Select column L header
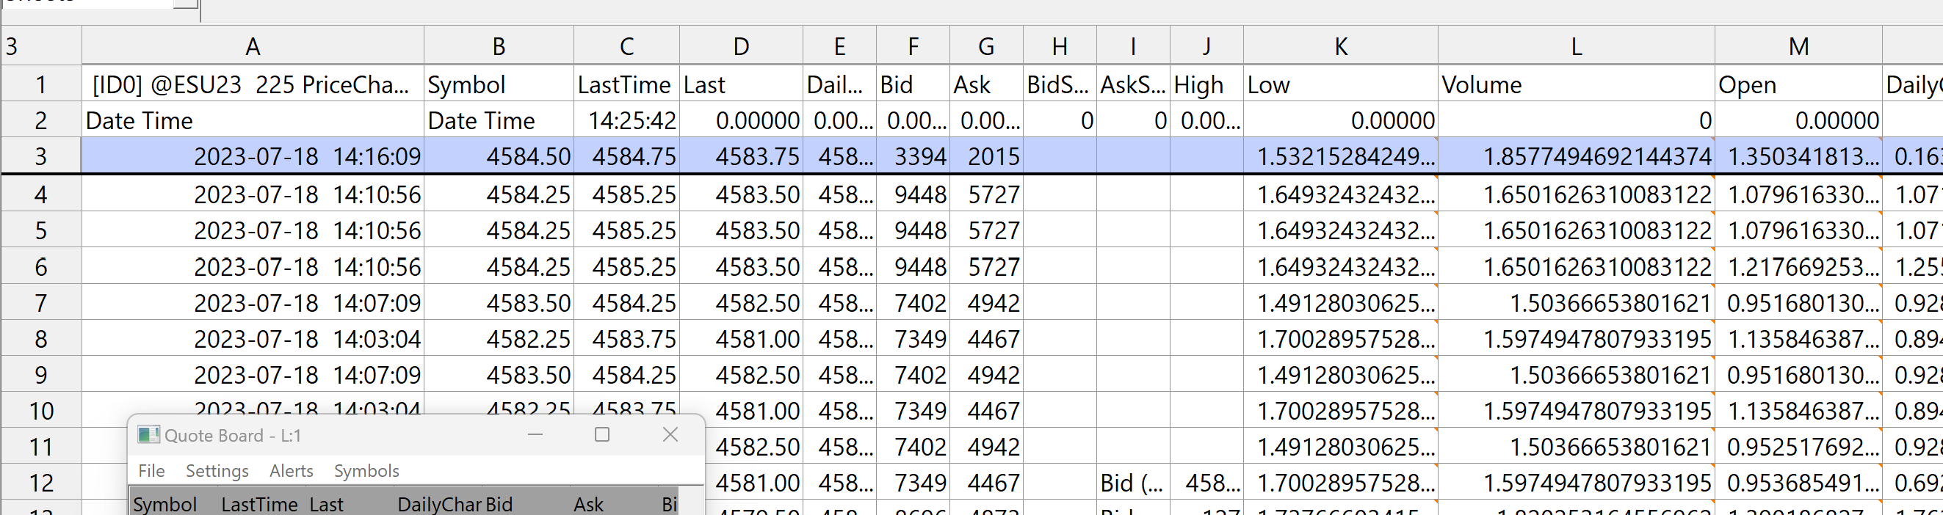Image resolution: width=1943 pixels, height=515 pixels. click(1576, 47)
